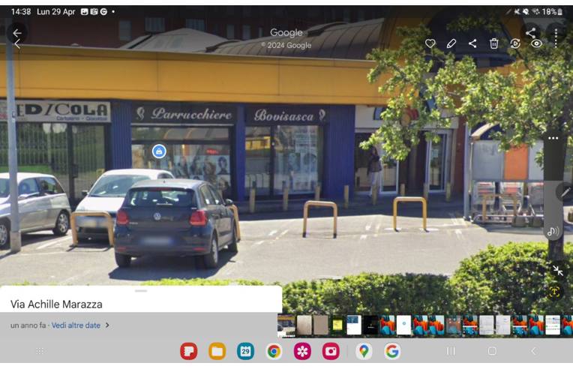Click the blue shop marker on Parrucchiere storefront
Viewport: 573px width, 369px height.
pos(159,151)
